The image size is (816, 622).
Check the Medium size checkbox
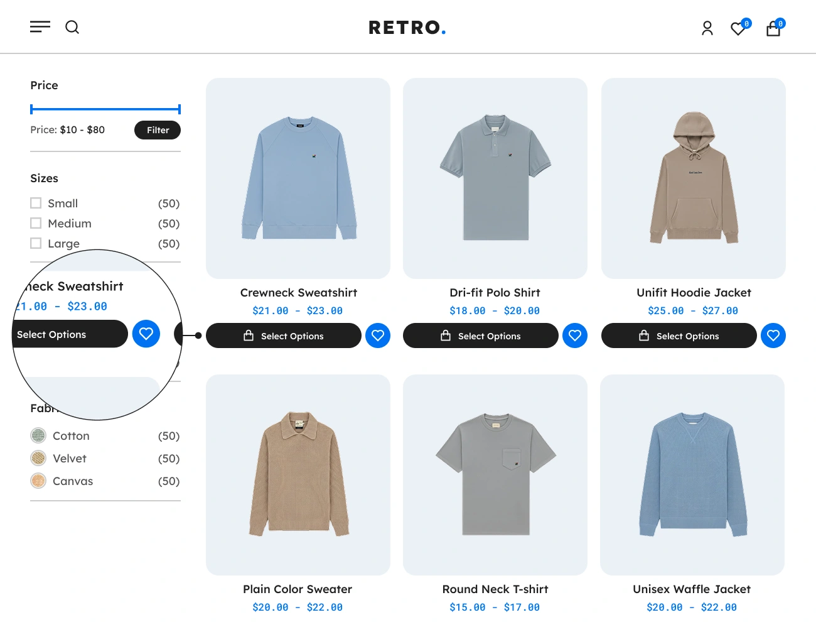pos(36,223)
